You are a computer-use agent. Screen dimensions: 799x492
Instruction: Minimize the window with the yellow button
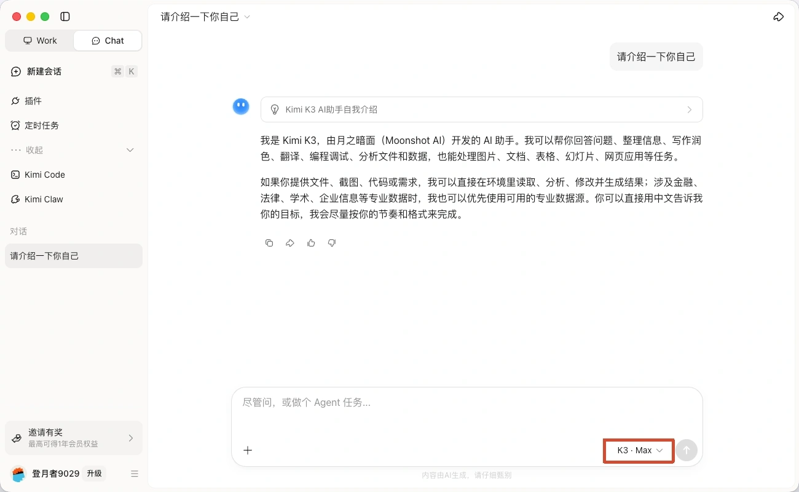(x=31, y=17)
